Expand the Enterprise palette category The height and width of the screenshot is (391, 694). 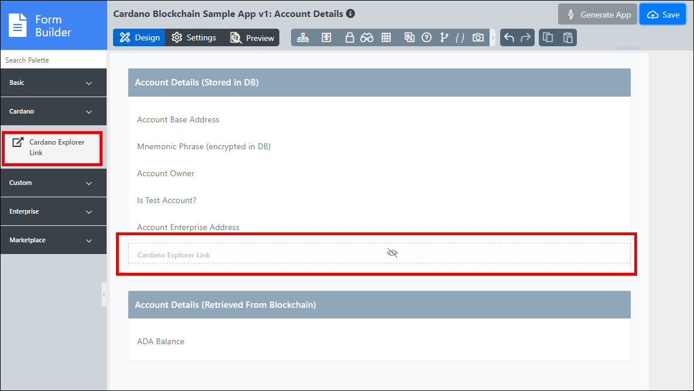[x=53, y=211]
